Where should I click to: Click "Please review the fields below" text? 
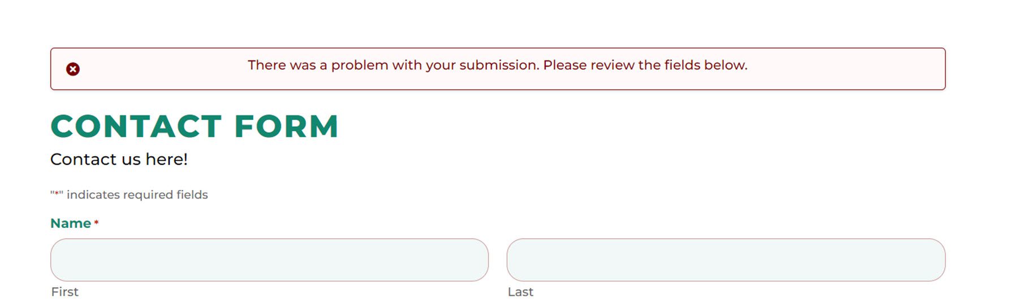pyautogui.click(x=645, y=65)
